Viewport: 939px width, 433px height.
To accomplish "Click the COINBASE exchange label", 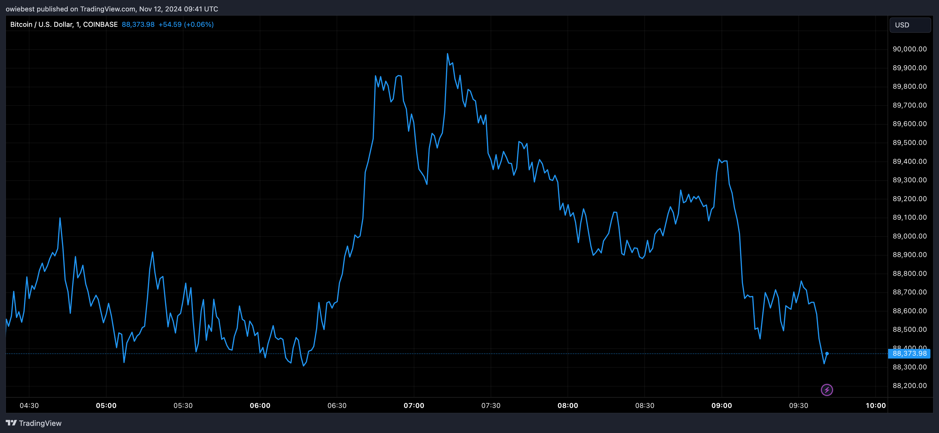I will click(x=100, y=24).
